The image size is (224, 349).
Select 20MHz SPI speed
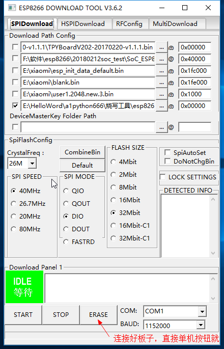[25, 216]
